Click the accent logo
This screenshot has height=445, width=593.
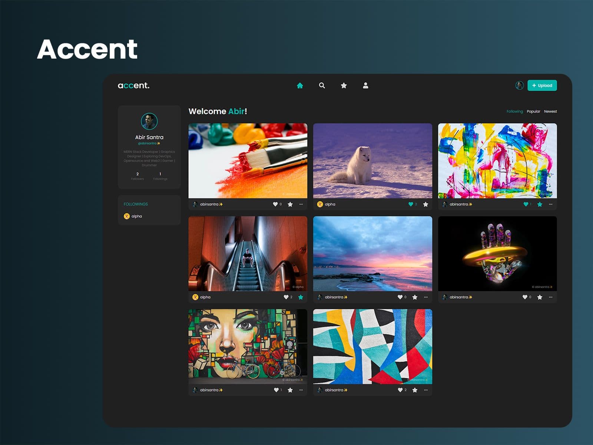132,85
